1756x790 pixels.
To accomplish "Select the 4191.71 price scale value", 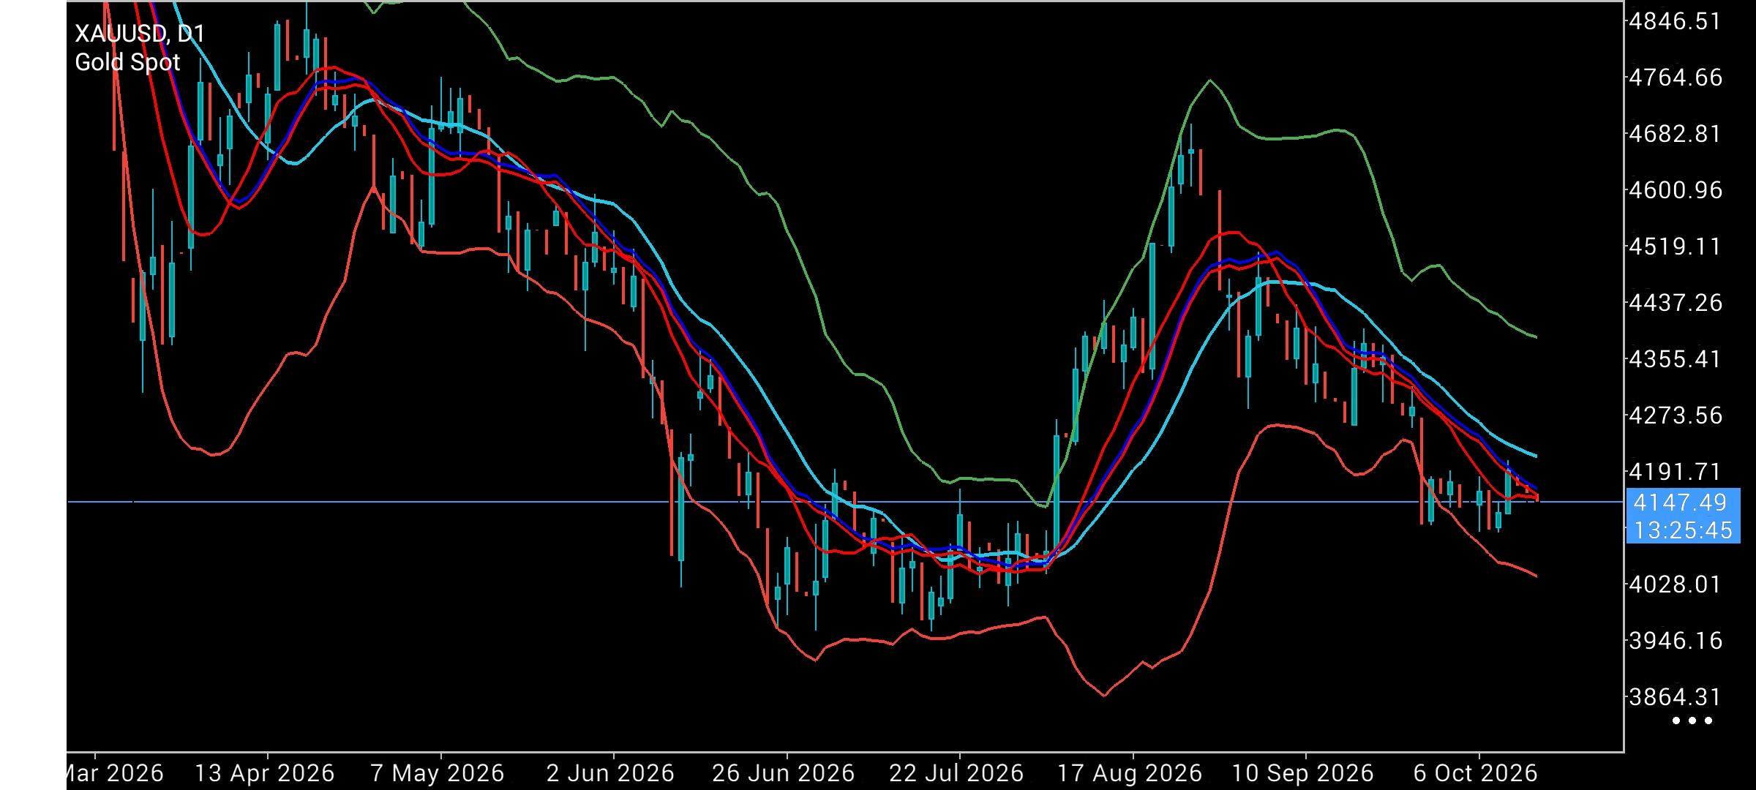I will pos(1676,472).
